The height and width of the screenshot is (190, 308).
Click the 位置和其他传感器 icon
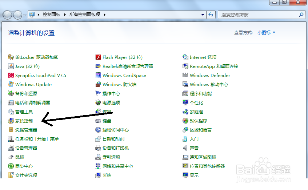[185, 166]
